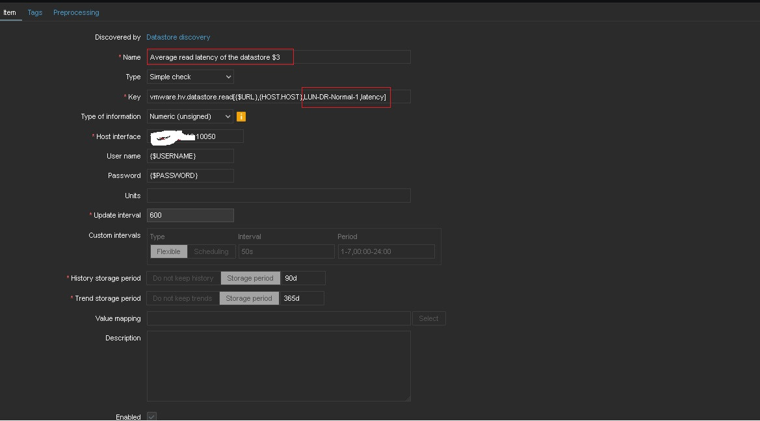
Task: Select the Item tab
Action: [x=10, y=12]
